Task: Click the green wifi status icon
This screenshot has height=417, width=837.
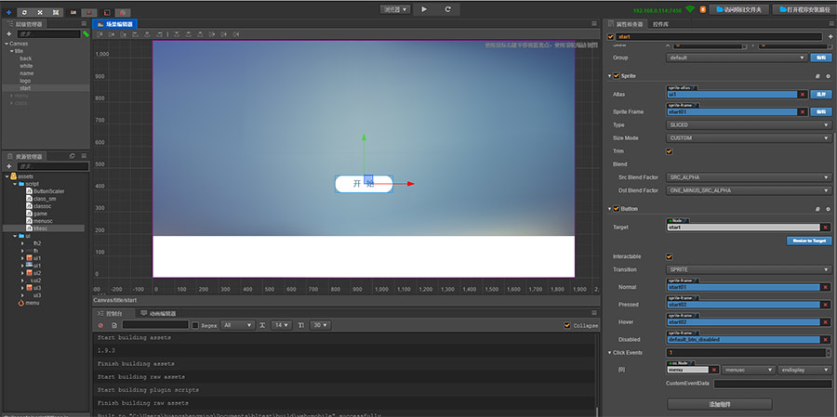Action: point(690,9)
